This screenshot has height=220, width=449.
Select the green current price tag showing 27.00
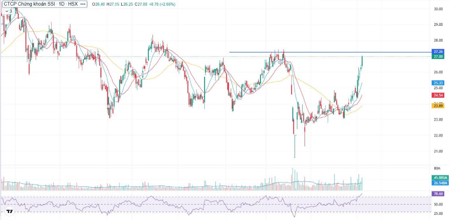(x=437, y=56)
